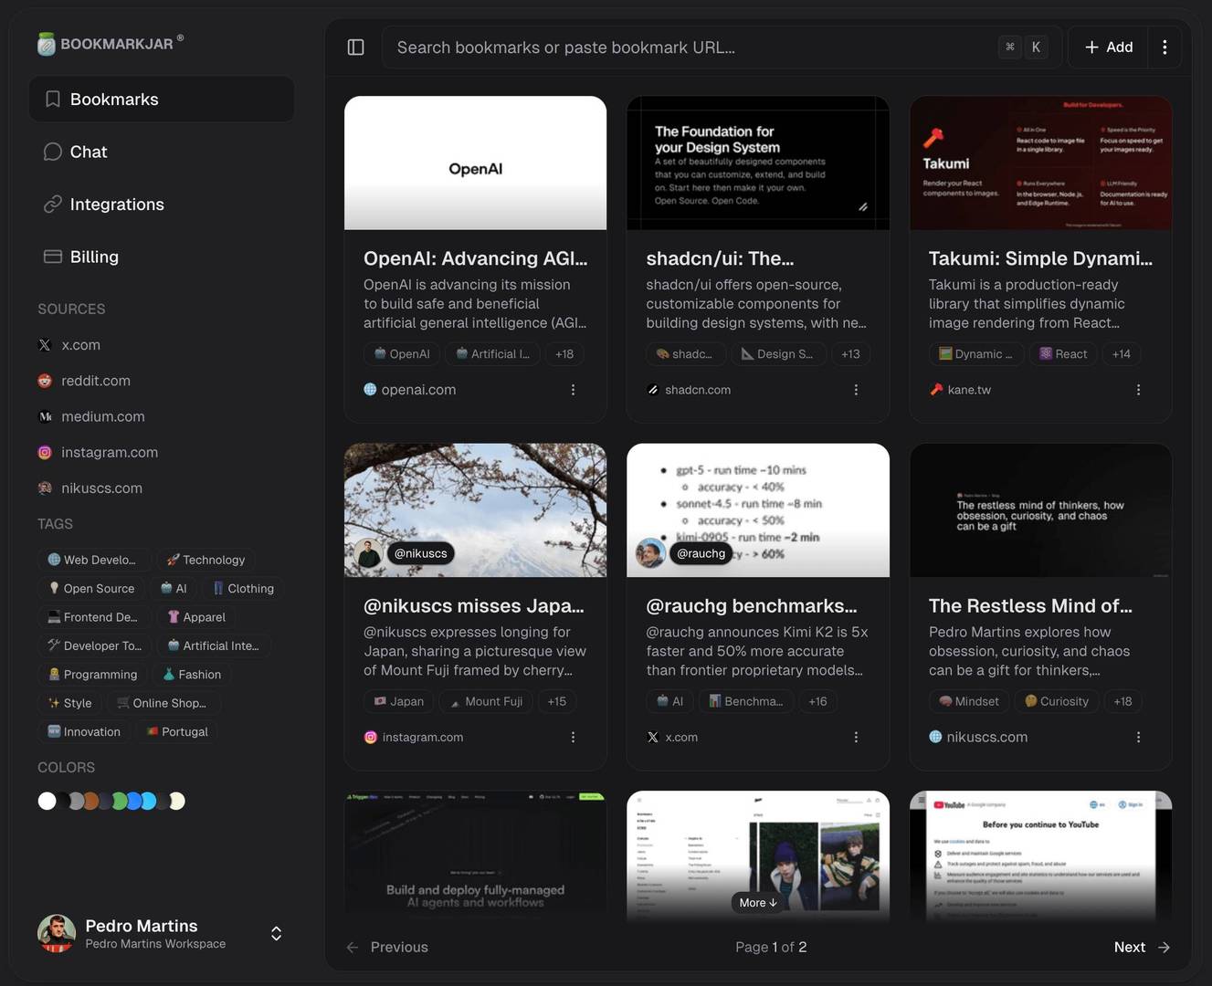Open the workspace switcher for Pedro Martins
Screen dimensions: 1212x986
tap(275, 933)
